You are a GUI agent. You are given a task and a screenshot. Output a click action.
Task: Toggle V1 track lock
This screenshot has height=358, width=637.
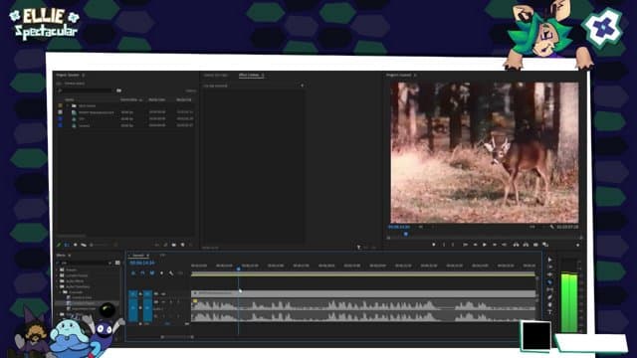(x=140, y=293)
